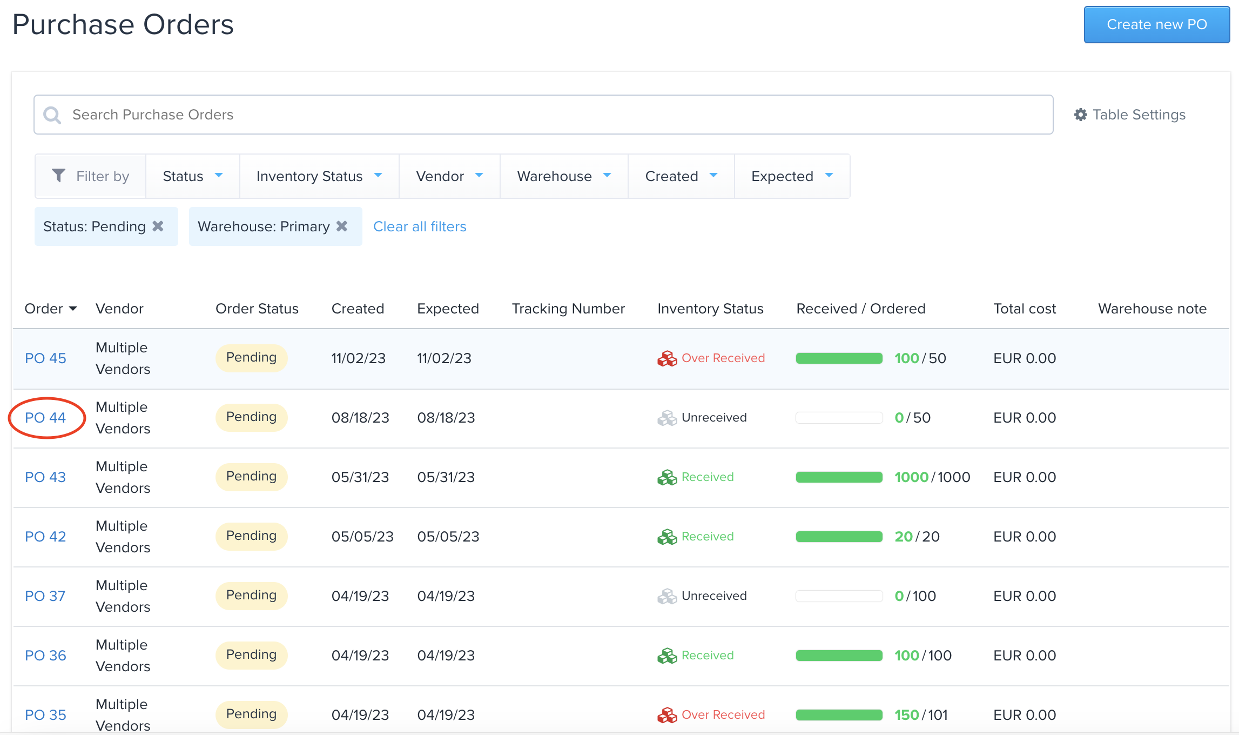The image size is (1239, 735).
Task: Click the Order Status column header
Action: click(257, 309)
